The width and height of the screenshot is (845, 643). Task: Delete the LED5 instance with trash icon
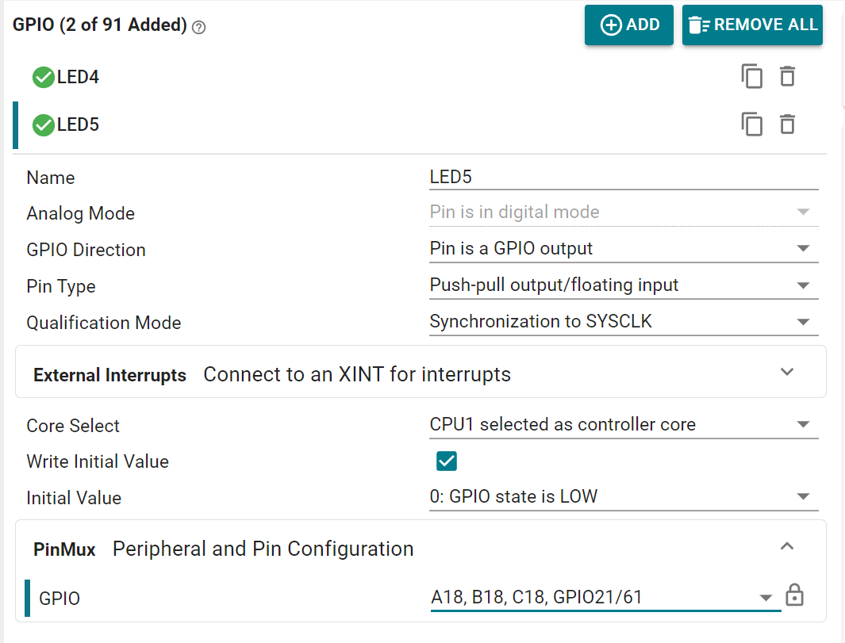[x=786, y=124]
